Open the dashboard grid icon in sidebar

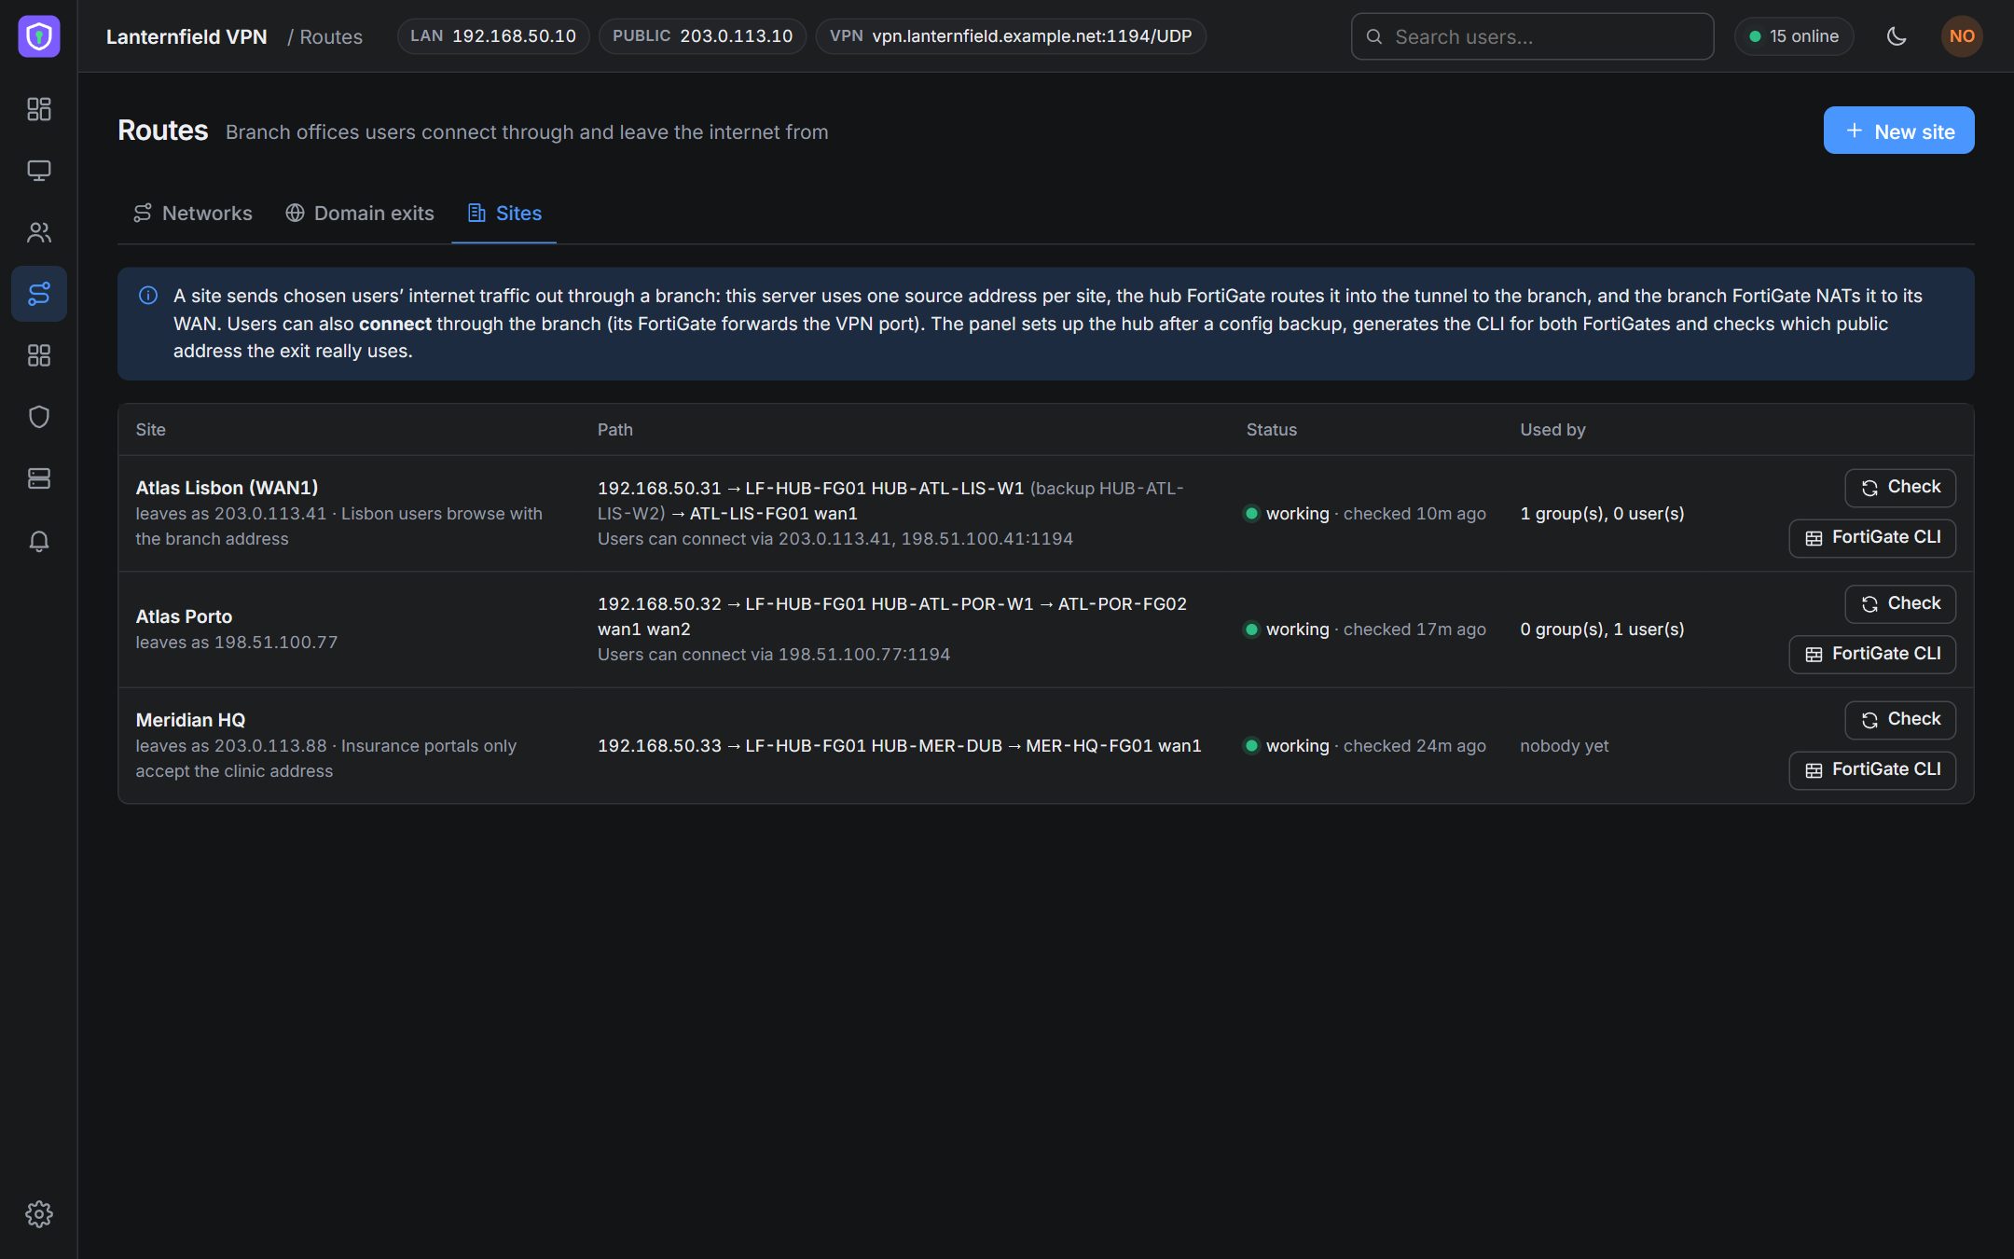click(x=38, y=109)
